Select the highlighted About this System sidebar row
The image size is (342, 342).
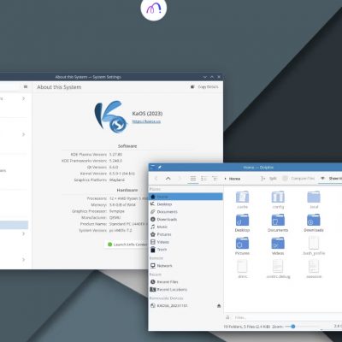[x=14, y=225]
